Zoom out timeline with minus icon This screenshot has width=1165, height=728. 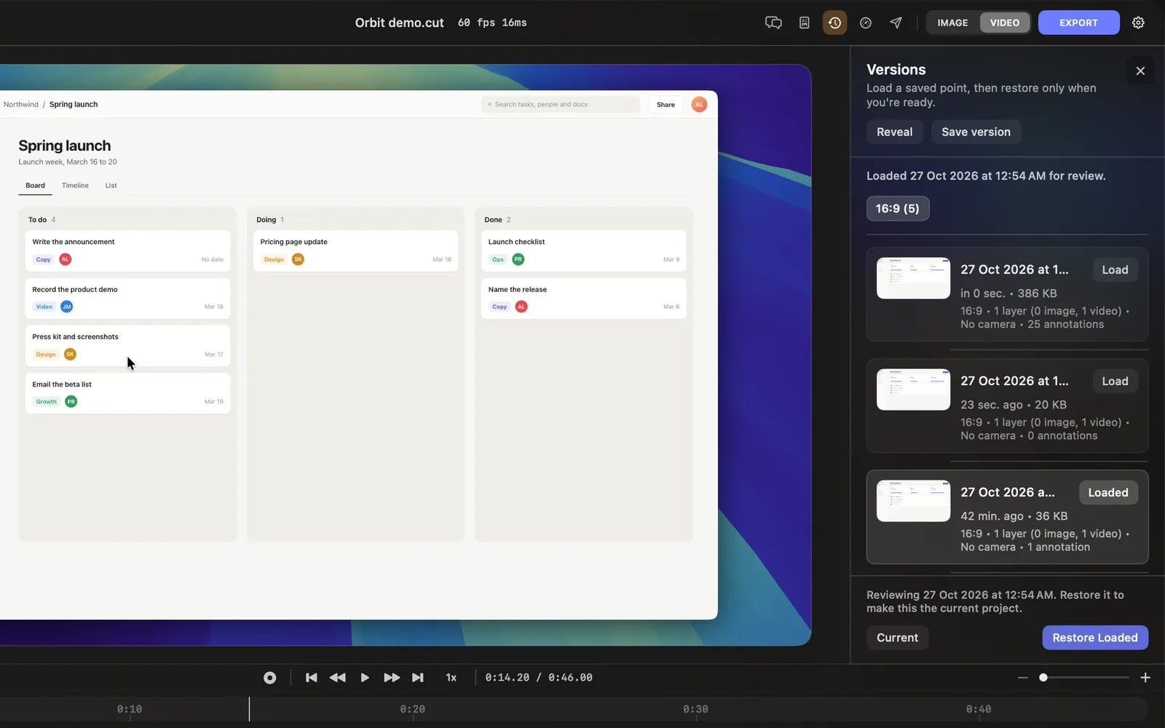tap(1022, 678)
